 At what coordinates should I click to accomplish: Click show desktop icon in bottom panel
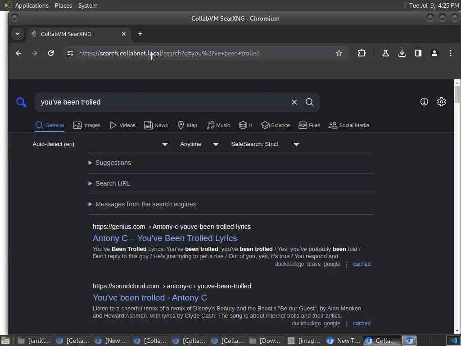(x=5, y=341)
